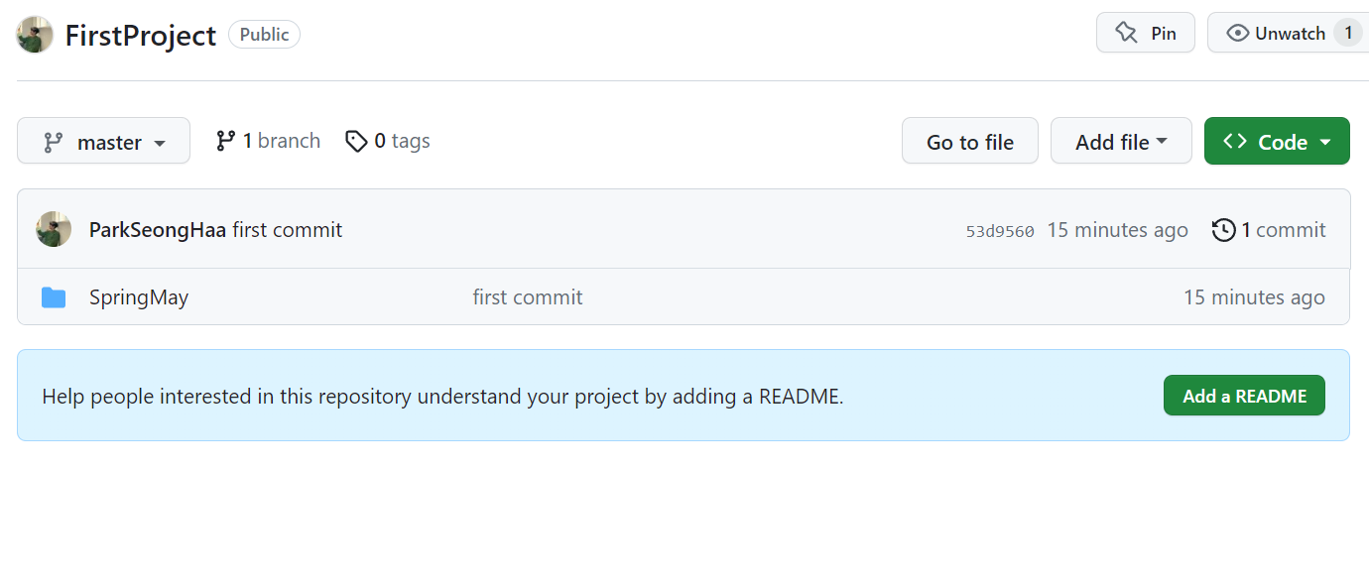Click the branch icon inside the master selector
The height and width of the screenshot is (587, 1369).
pos(54,142)
